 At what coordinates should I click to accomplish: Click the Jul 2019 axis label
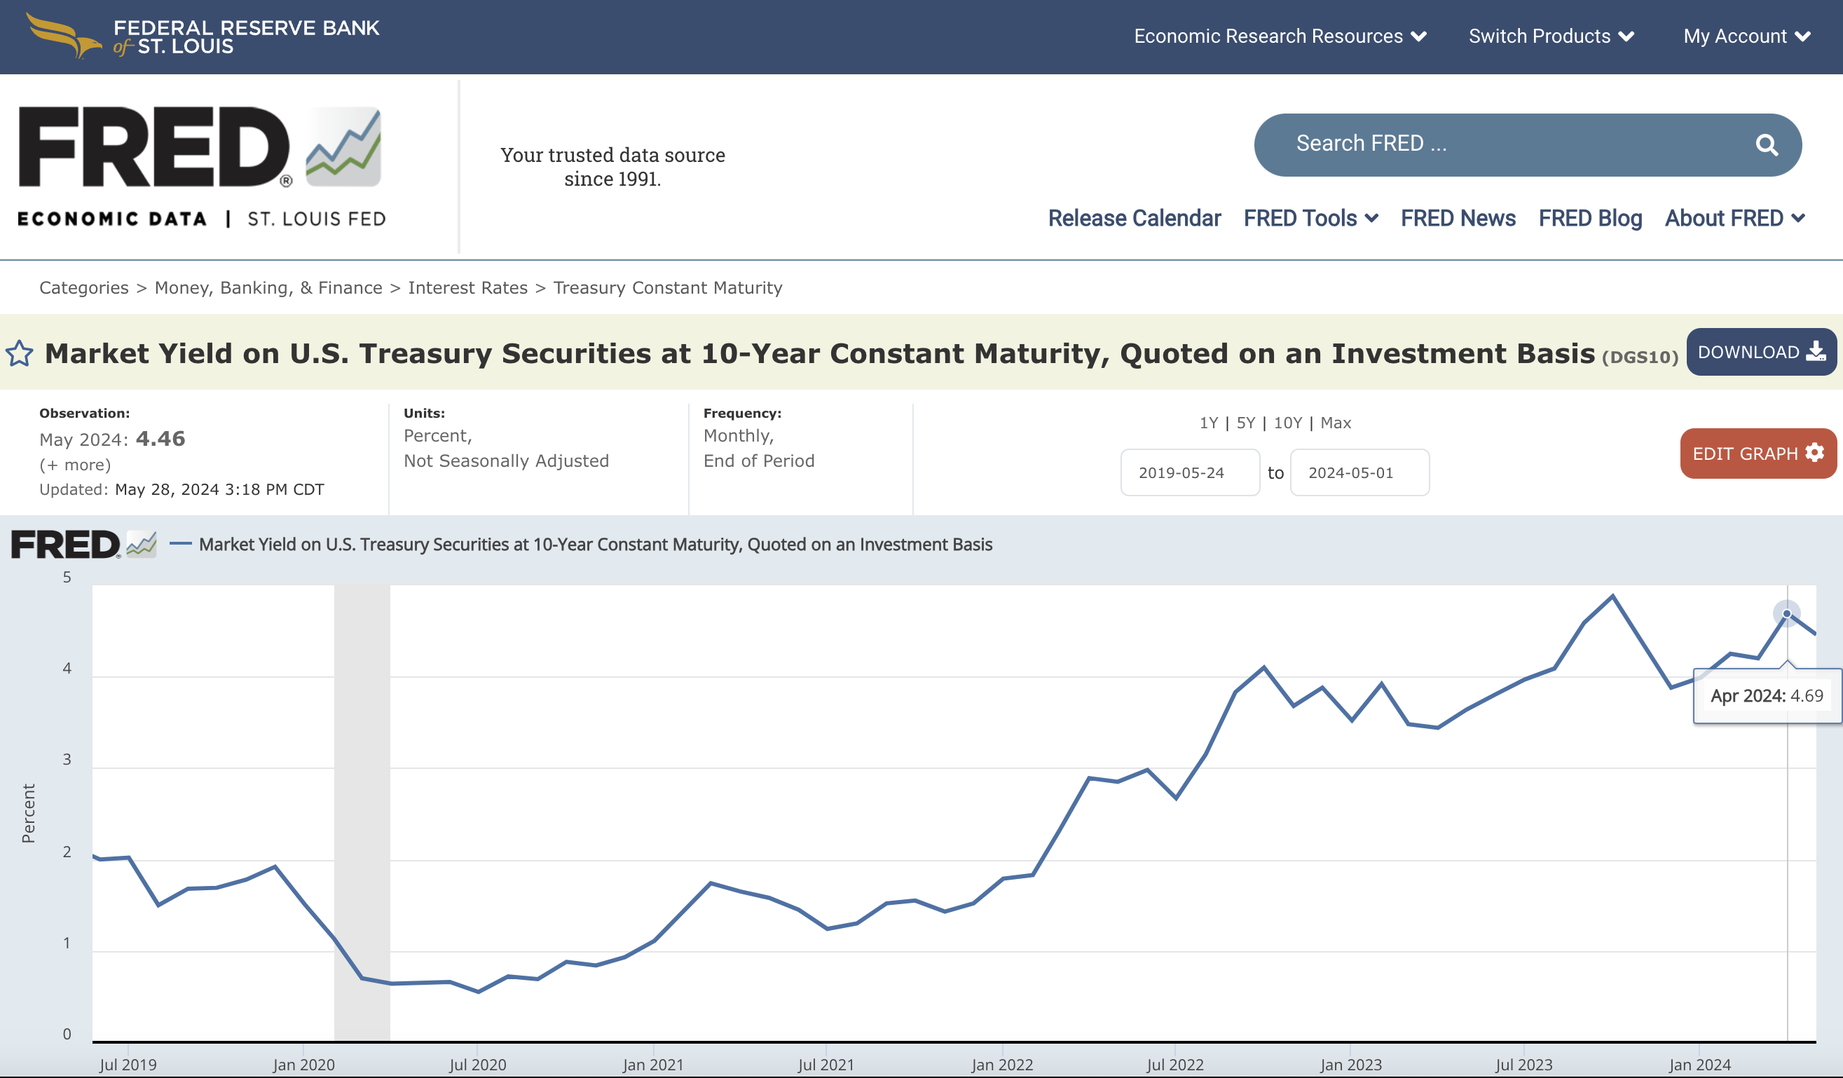pos(128,1064)
